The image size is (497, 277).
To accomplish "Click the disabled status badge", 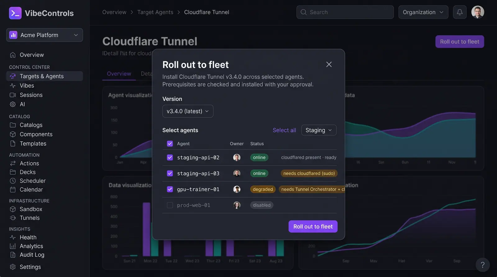I will pyautogui.click(x=262, y=205).
